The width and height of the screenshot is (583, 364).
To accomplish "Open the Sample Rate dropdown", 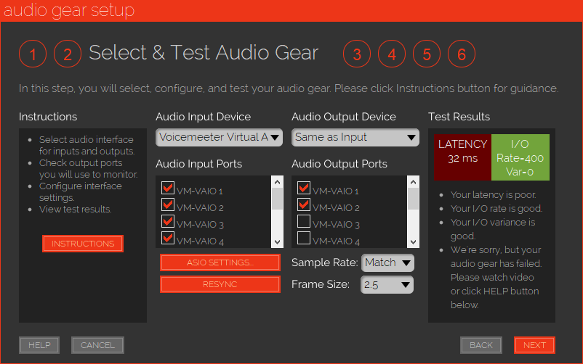I will pos(387,262).
